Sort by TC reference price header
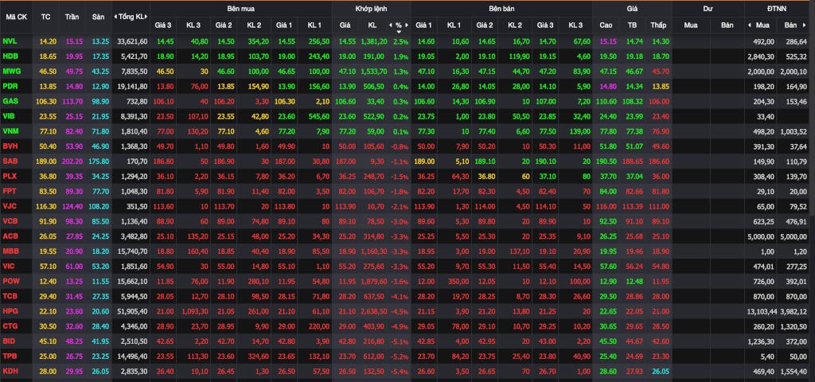The image size is (815, 382). point(45,17)
